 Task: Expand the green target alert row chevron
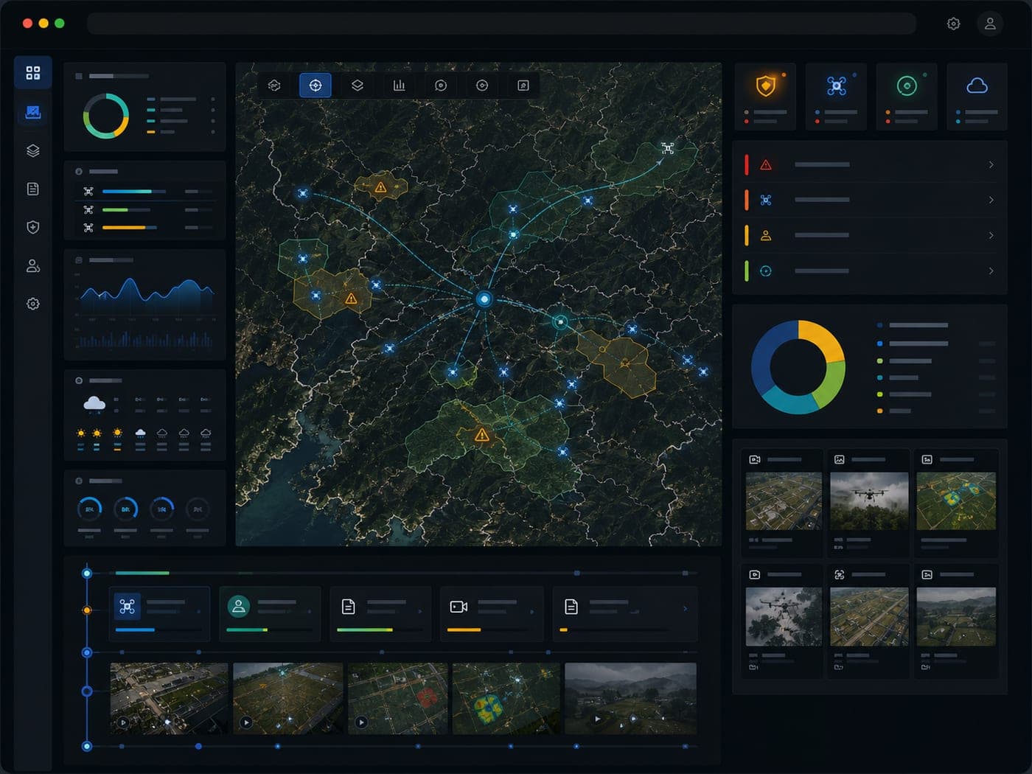pos(991,271)
